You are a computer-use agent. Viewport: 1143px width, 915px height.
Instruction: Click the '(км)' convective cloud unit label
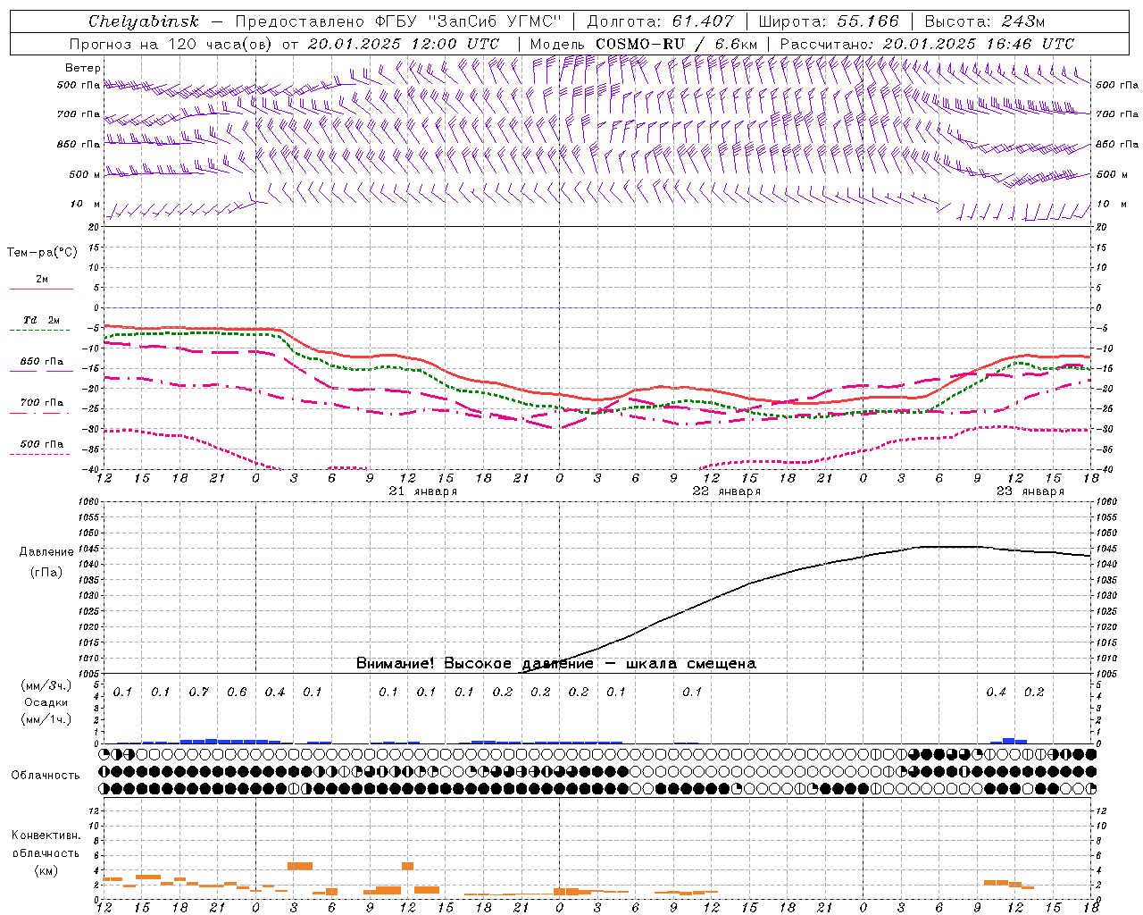[x=46, y=870]
